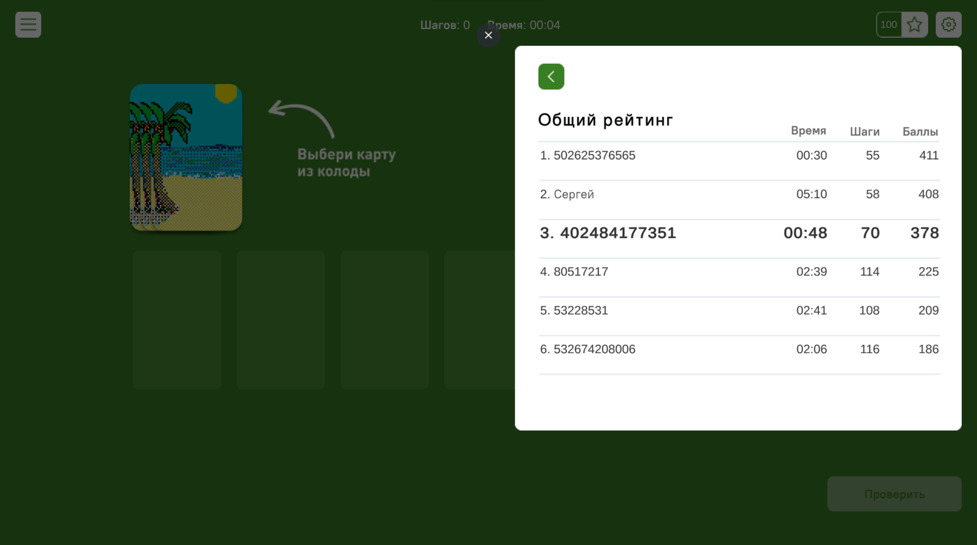Viewport: 977px width, 545px height.
Task: Pick a card from the palm tree deck
Action: tap(186, 157)
